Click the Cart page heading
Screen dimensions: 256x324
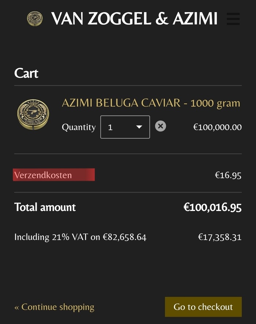point(26,73)
